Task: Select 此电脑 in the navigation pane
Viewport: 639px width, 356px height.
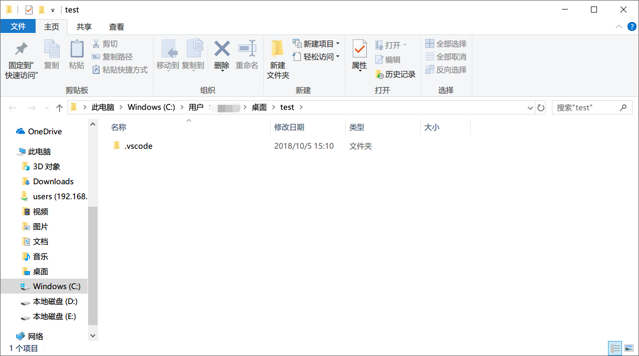Action: [x=34, y=152]
